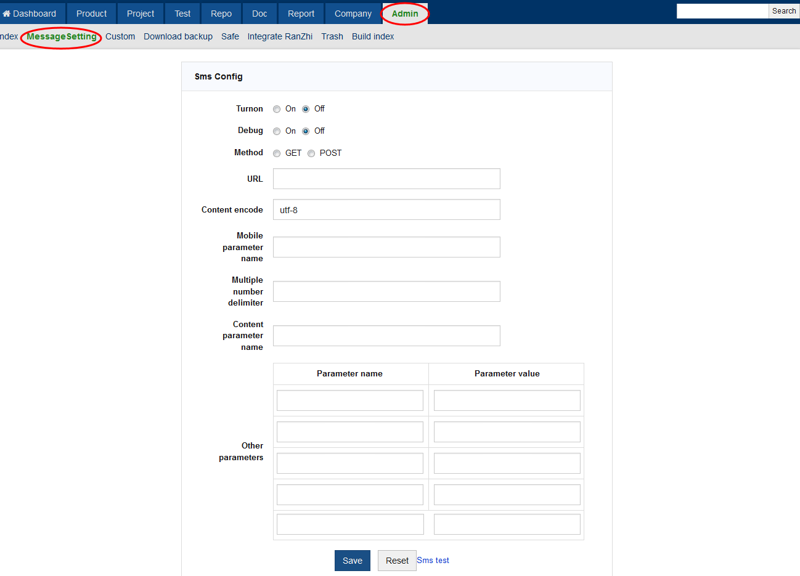This screenshot has height=576, width=800.
Task: Open Integrate RanZhi settings page
Action: pyautogui.click(x=280, y=36)
